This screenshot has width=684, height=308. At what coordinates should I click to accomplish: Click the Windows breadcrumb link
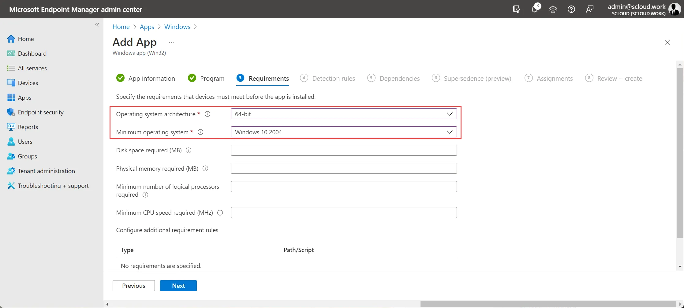point(177,27)
